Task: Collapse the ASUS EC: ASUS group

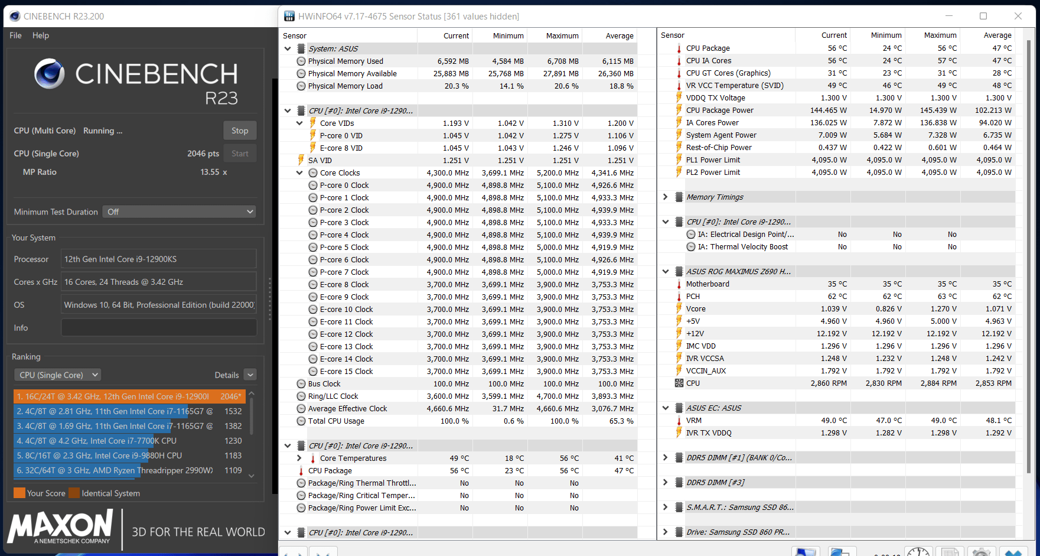Action: 666,408
